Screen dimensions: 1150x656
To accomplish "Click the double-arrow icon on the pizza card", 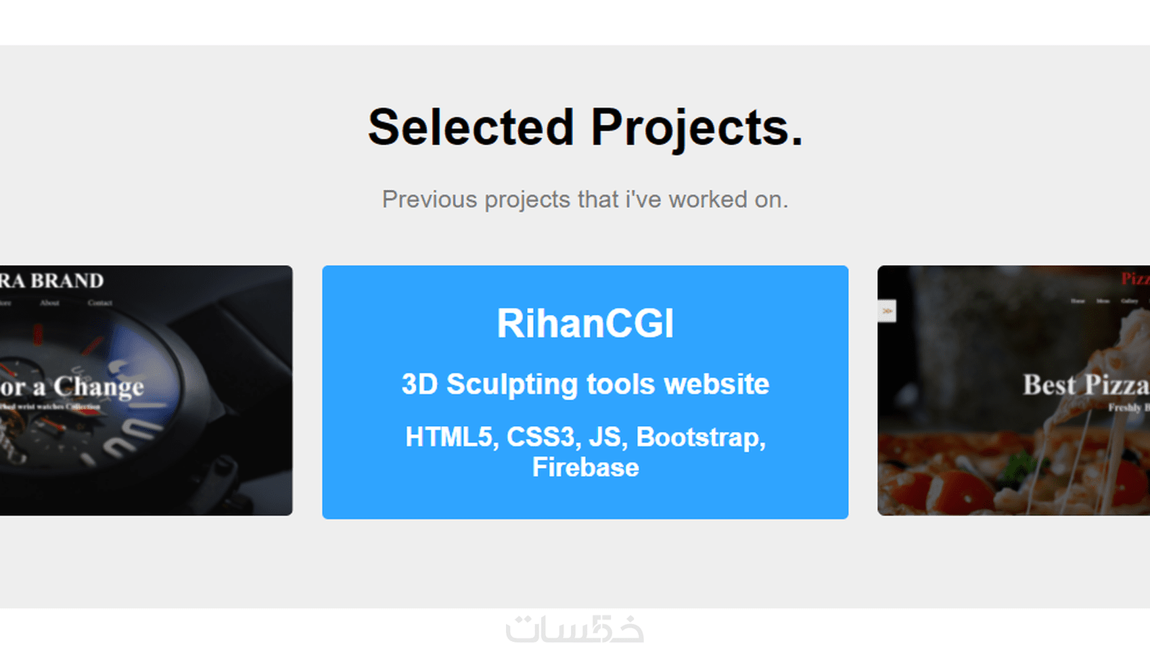I will tap(887, 311).
